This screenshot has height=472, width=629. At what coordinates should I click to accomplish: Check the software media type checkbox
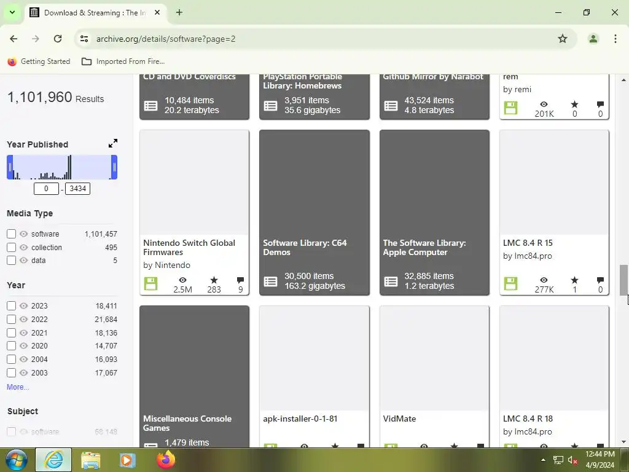pos(11,234)
